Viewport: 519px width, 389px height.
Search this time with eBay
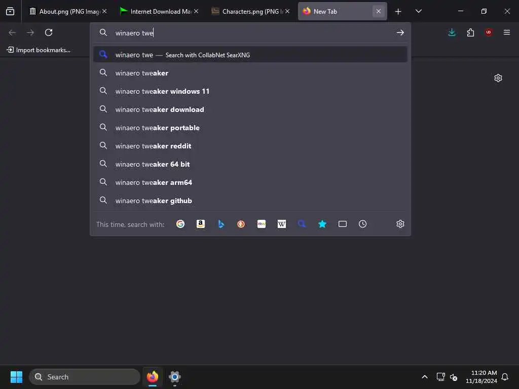coord(262,224)
